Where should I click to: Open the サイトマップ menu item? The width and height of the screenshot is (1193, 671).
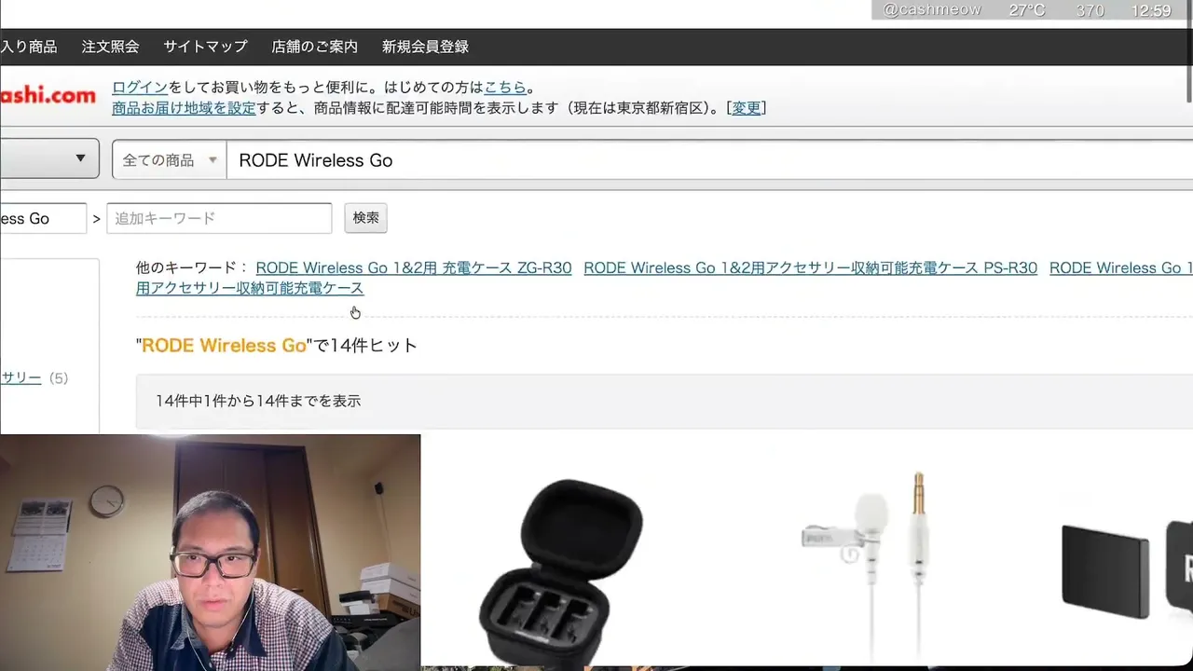[205, 47]
